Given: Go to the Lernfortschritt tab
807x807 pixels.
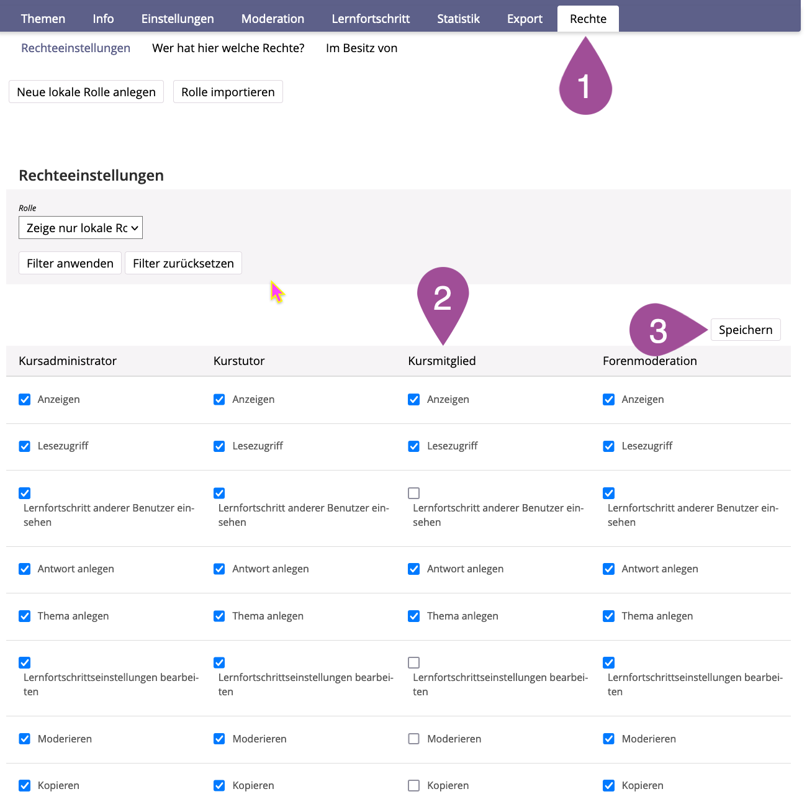Looking at the screenshot, I should point(371,19).
